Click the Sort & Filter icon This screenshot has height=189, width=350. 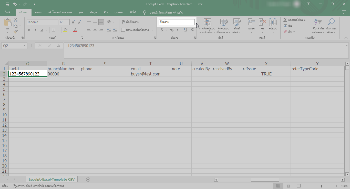coord(318,22)
